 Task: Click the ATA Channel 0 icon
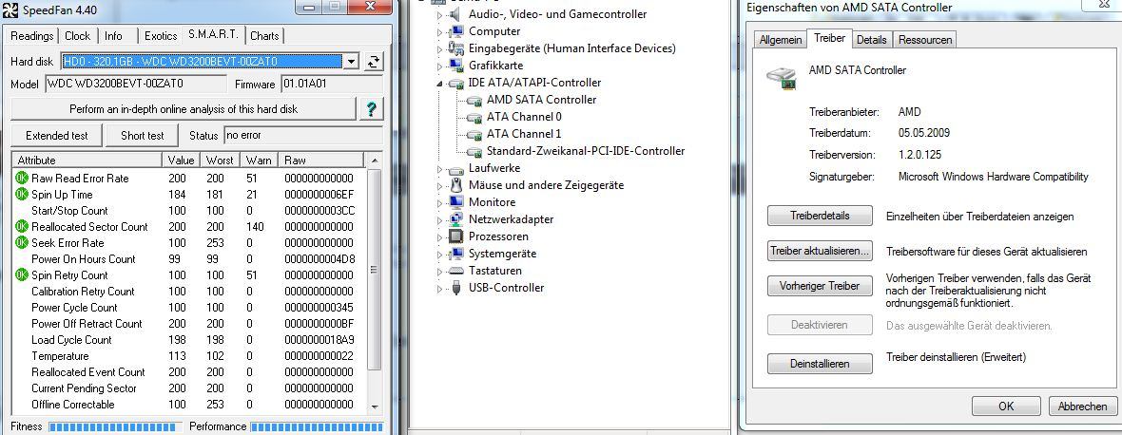pyautogui.click(x=474, y=117)
